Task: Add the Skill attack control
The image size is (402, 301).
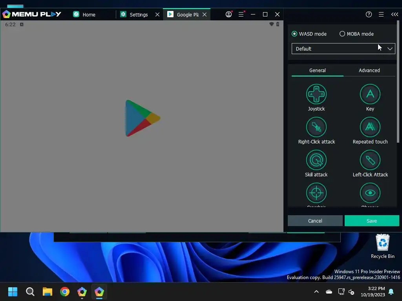Action: coord(316,160)
